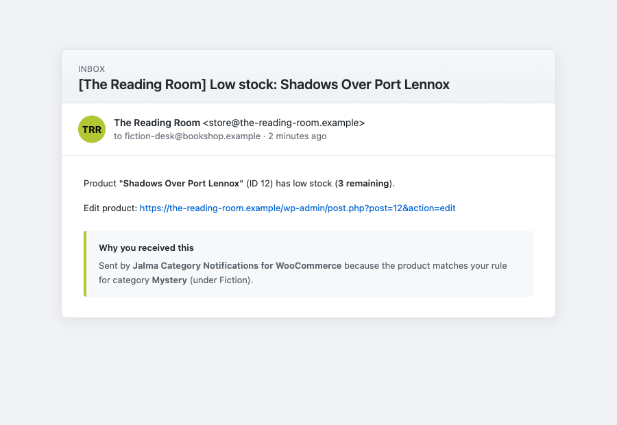Click the Why you received this heading
617x425 pixels.
[x=147, y=248]
